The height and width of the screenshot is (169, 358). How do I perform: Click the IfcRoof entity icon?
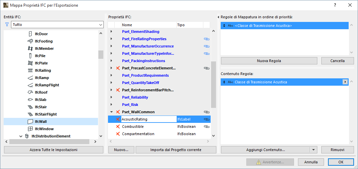pyautogui.click(x=30, y=92)
